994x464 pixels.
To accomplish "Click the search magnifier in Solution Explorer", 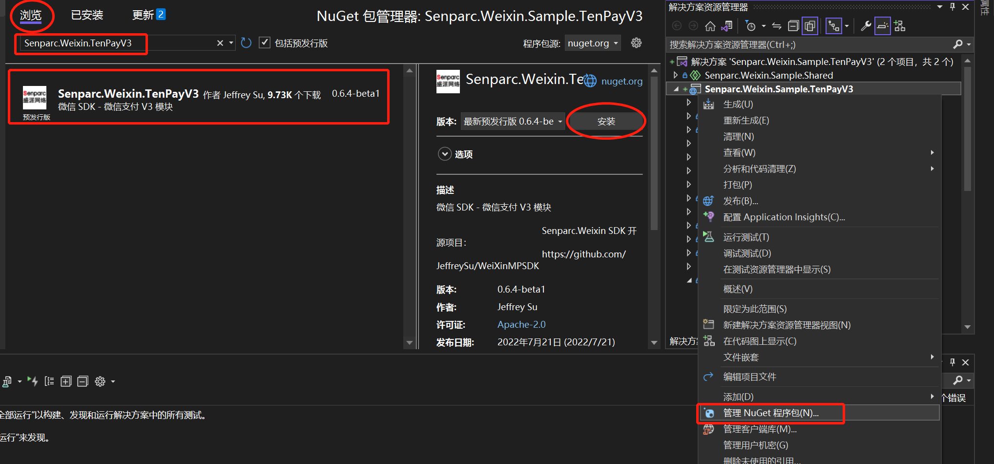I will click(x=958, y=44).
